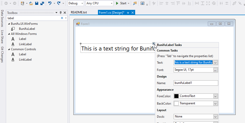The width and height of the screenshot is (245, 123).
Task: Click the Open File folder icon
Action: pyautogui.click(x=31, y=3)
